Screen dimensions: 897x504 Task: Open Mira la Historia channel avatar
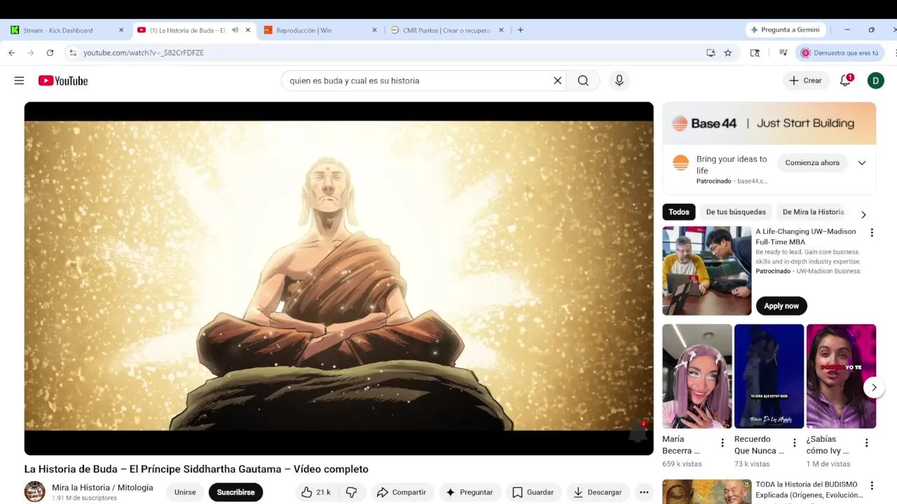34,492
